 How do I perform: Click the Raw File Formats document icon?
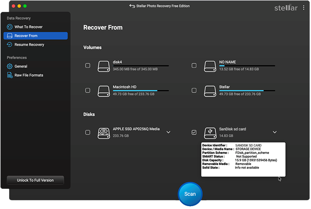coord(10,75)
